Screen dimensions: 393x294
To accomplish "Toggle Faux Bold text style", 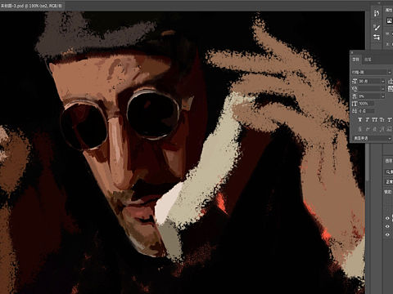I will [x=359, y=119].
